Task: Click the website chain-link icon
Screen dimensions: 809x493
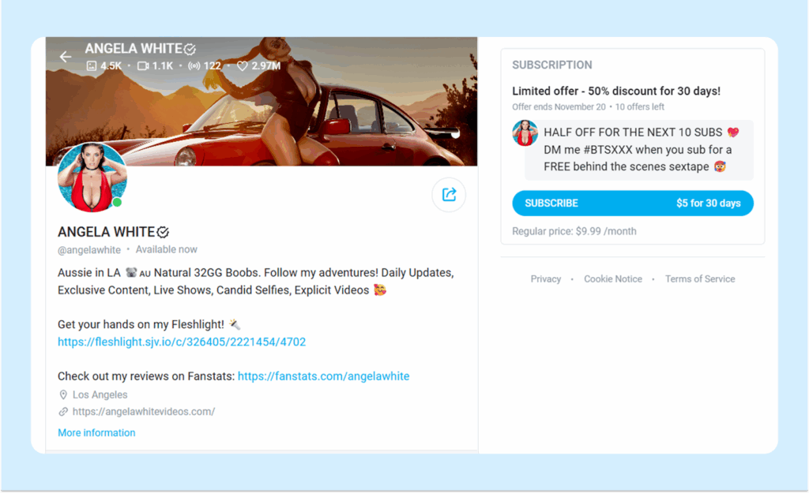Action: point(63,411)
